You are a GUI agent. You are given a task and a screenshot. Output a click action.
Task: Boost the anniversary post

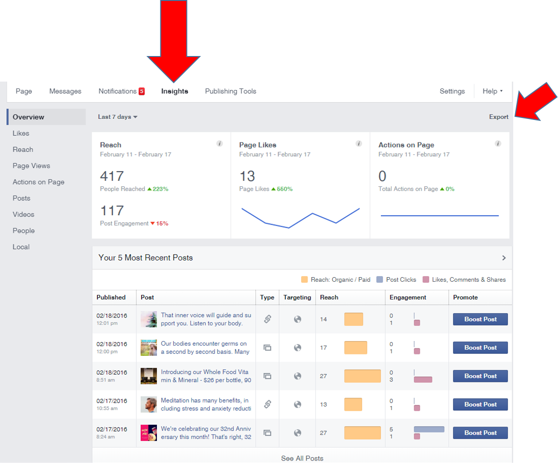(480, 433)
